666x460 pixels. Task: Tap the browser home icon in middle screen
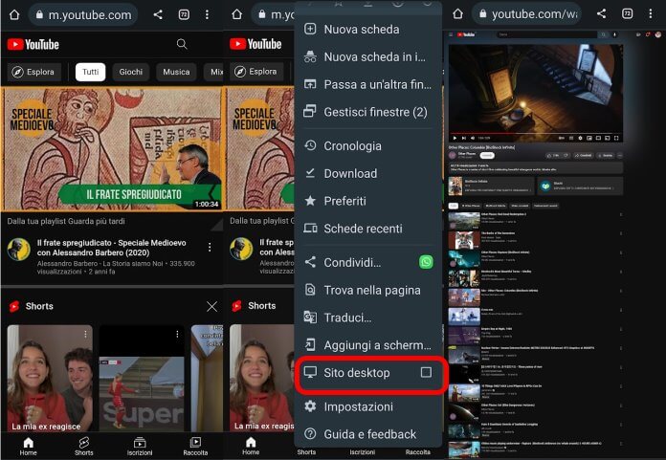[236, 15]
